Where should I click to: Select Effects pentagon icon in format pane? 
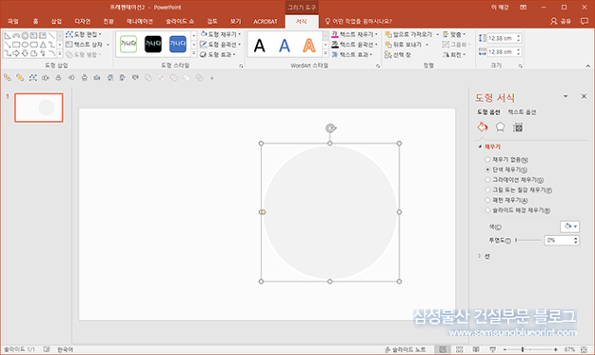click(501, 127)
